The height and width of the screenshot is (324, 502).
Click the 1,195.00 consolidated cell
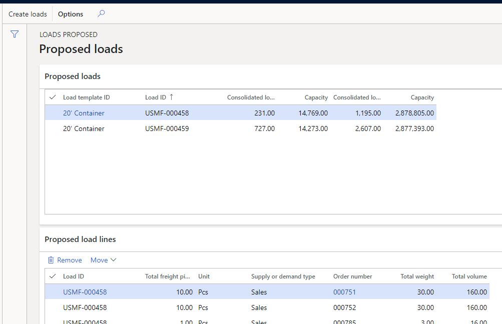click(368, 113)
